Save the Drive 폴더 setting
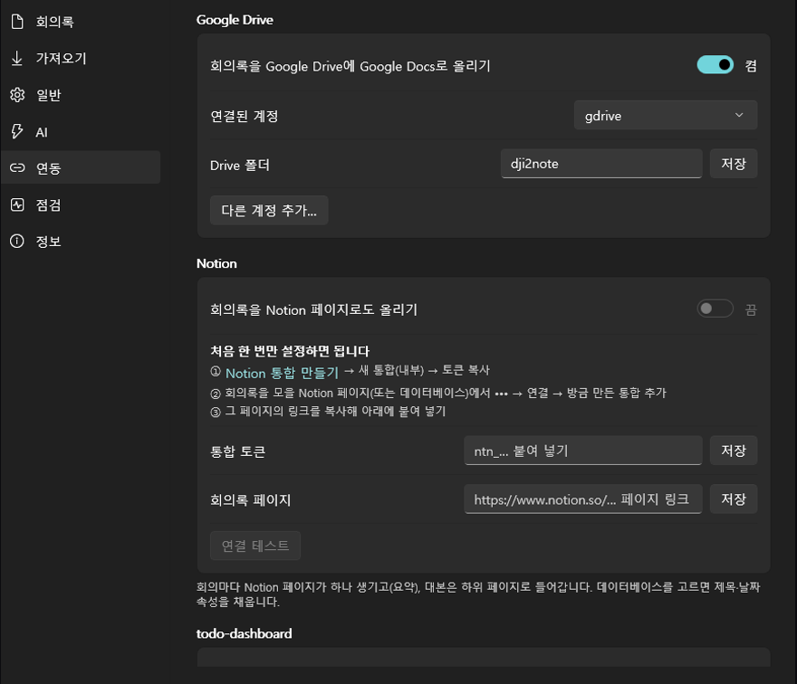 tap(734, 164)
